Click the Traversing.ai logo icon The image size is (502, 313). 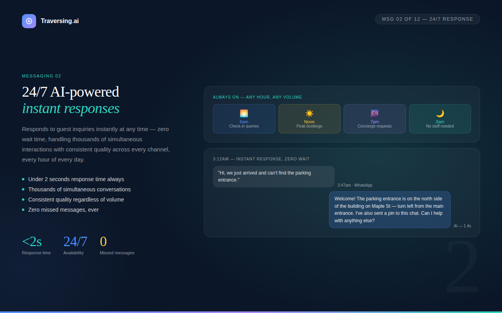pyautogui.click(x=29, y=21)
